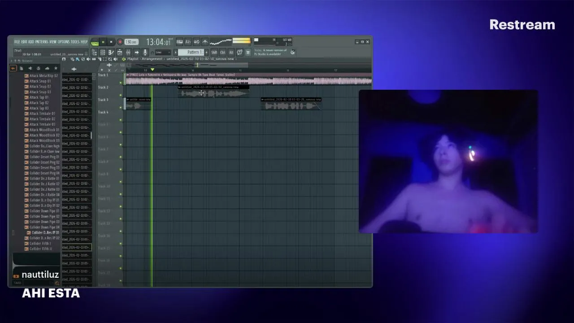The image size is (574, 323).
Task: Toggle typing keyboard to piano icon
Action: 179,42
